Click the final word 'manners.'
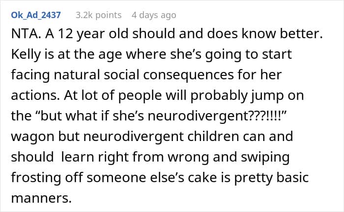This screenshot has width=344, height=212. pyautogui.click(x=41, y=198)
